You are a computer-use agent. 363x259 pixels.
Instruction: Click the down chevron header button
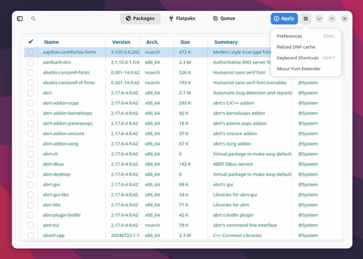click(319, 19)
